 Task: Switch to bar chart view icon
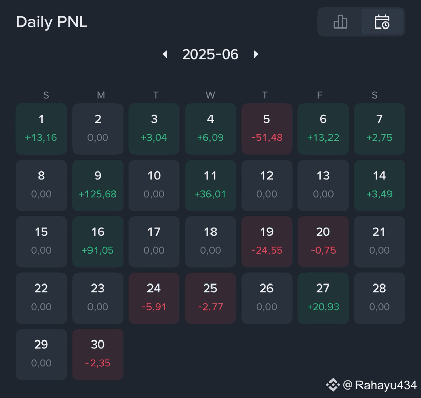click(x=340, y=22)
